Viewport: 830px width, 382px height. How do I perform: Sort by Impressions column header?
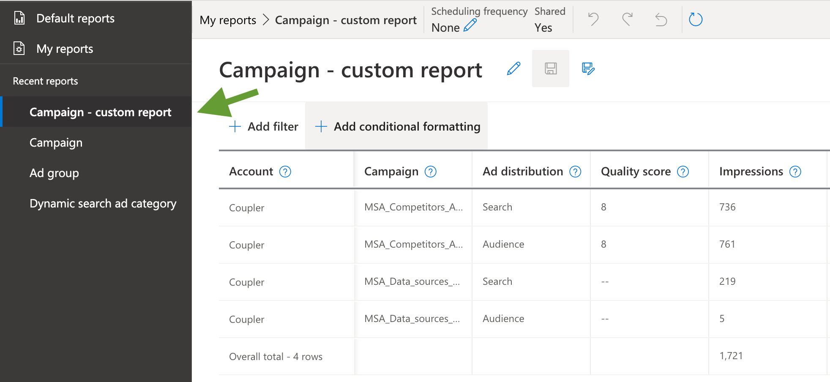click(x=751, y=171)
